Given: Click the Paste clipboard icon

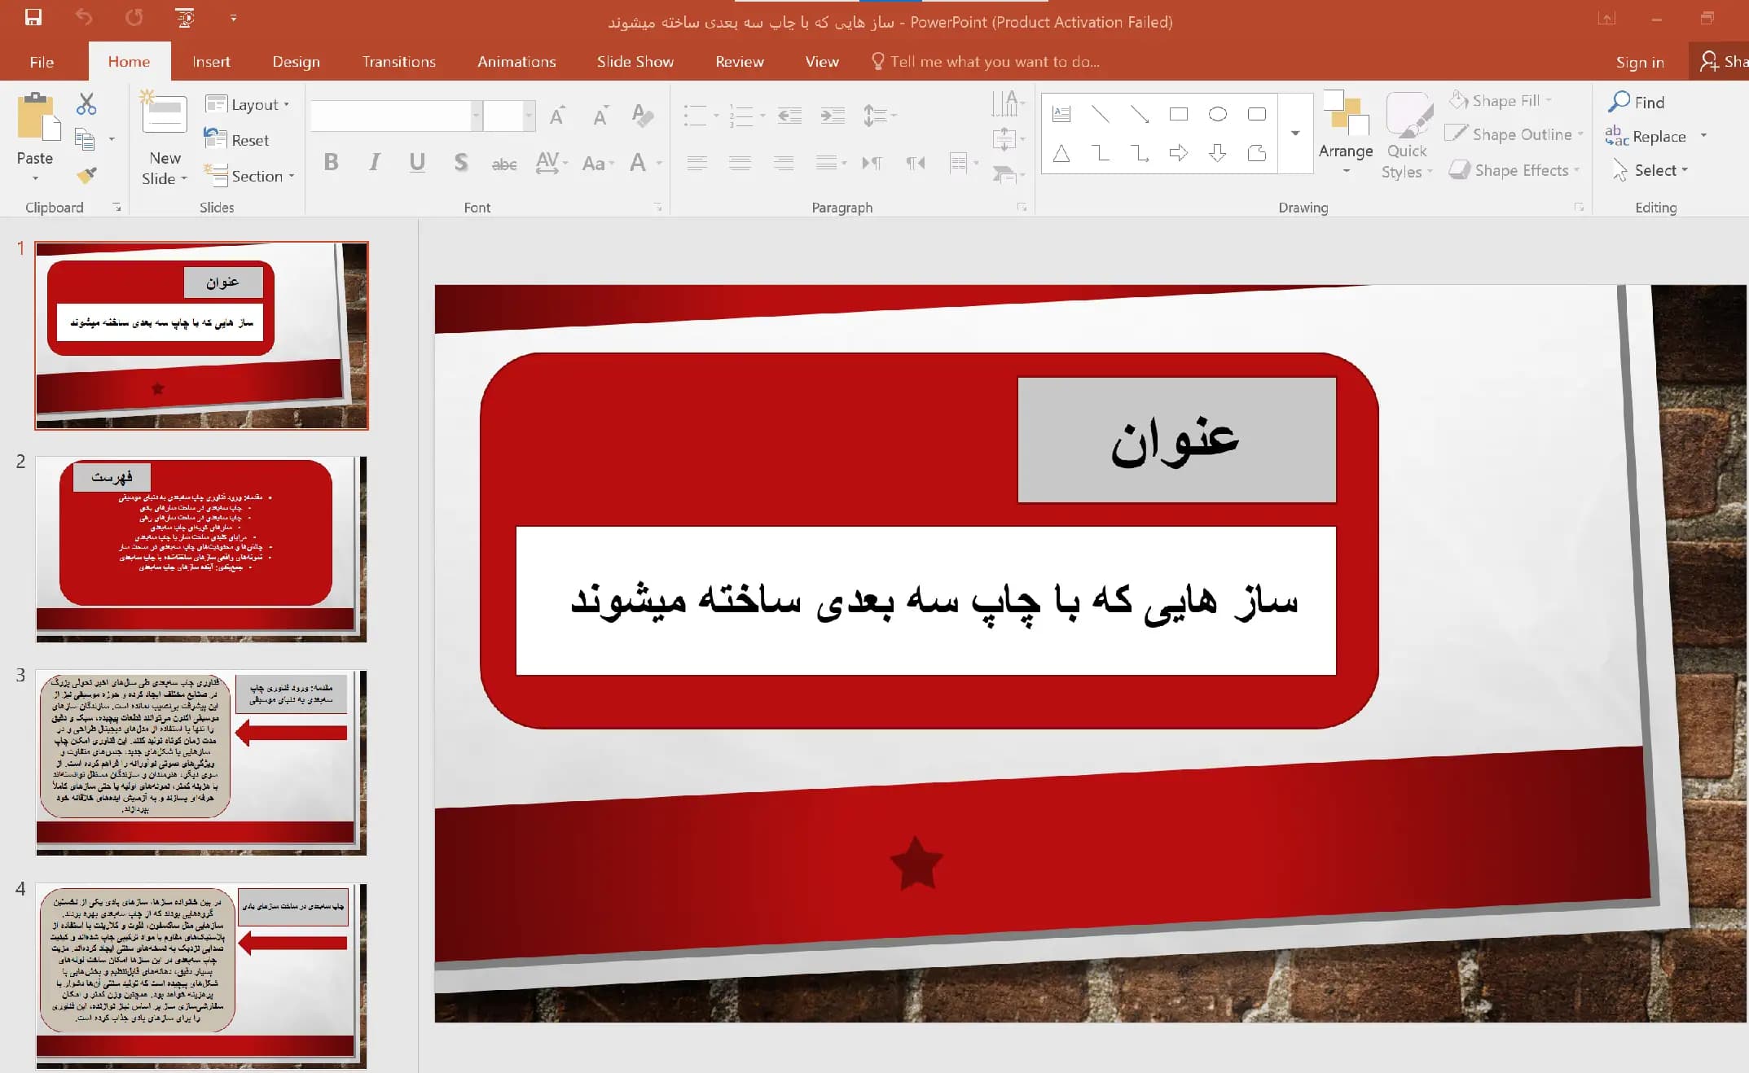Looking at the screenshot, I should coord(38,116).
